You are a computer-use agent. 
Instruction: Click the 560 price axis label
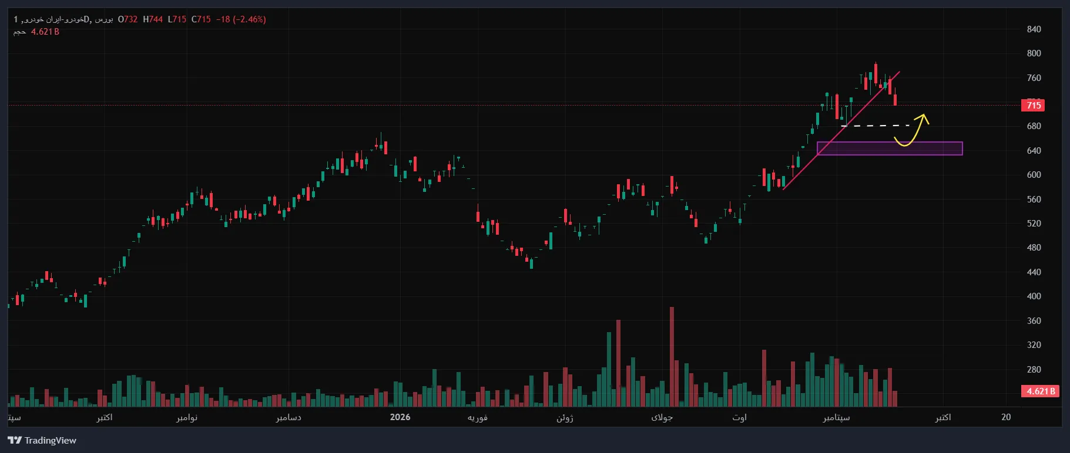point(1034,200)
